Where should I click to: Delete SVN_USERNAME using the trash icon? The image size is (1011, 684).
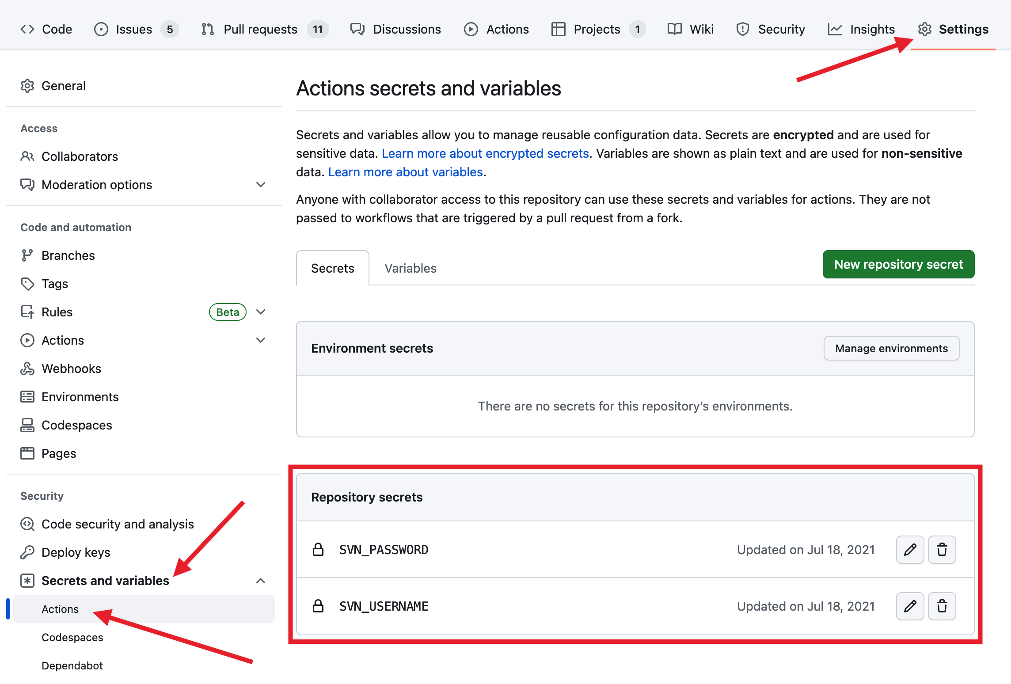tap(942, 606)
